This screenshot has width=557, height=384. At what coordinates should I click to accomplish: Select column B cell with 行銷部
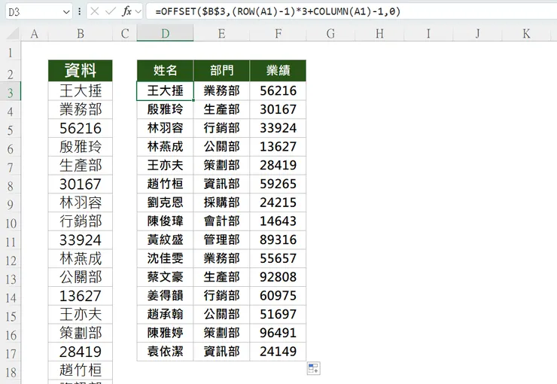point(81,221)
